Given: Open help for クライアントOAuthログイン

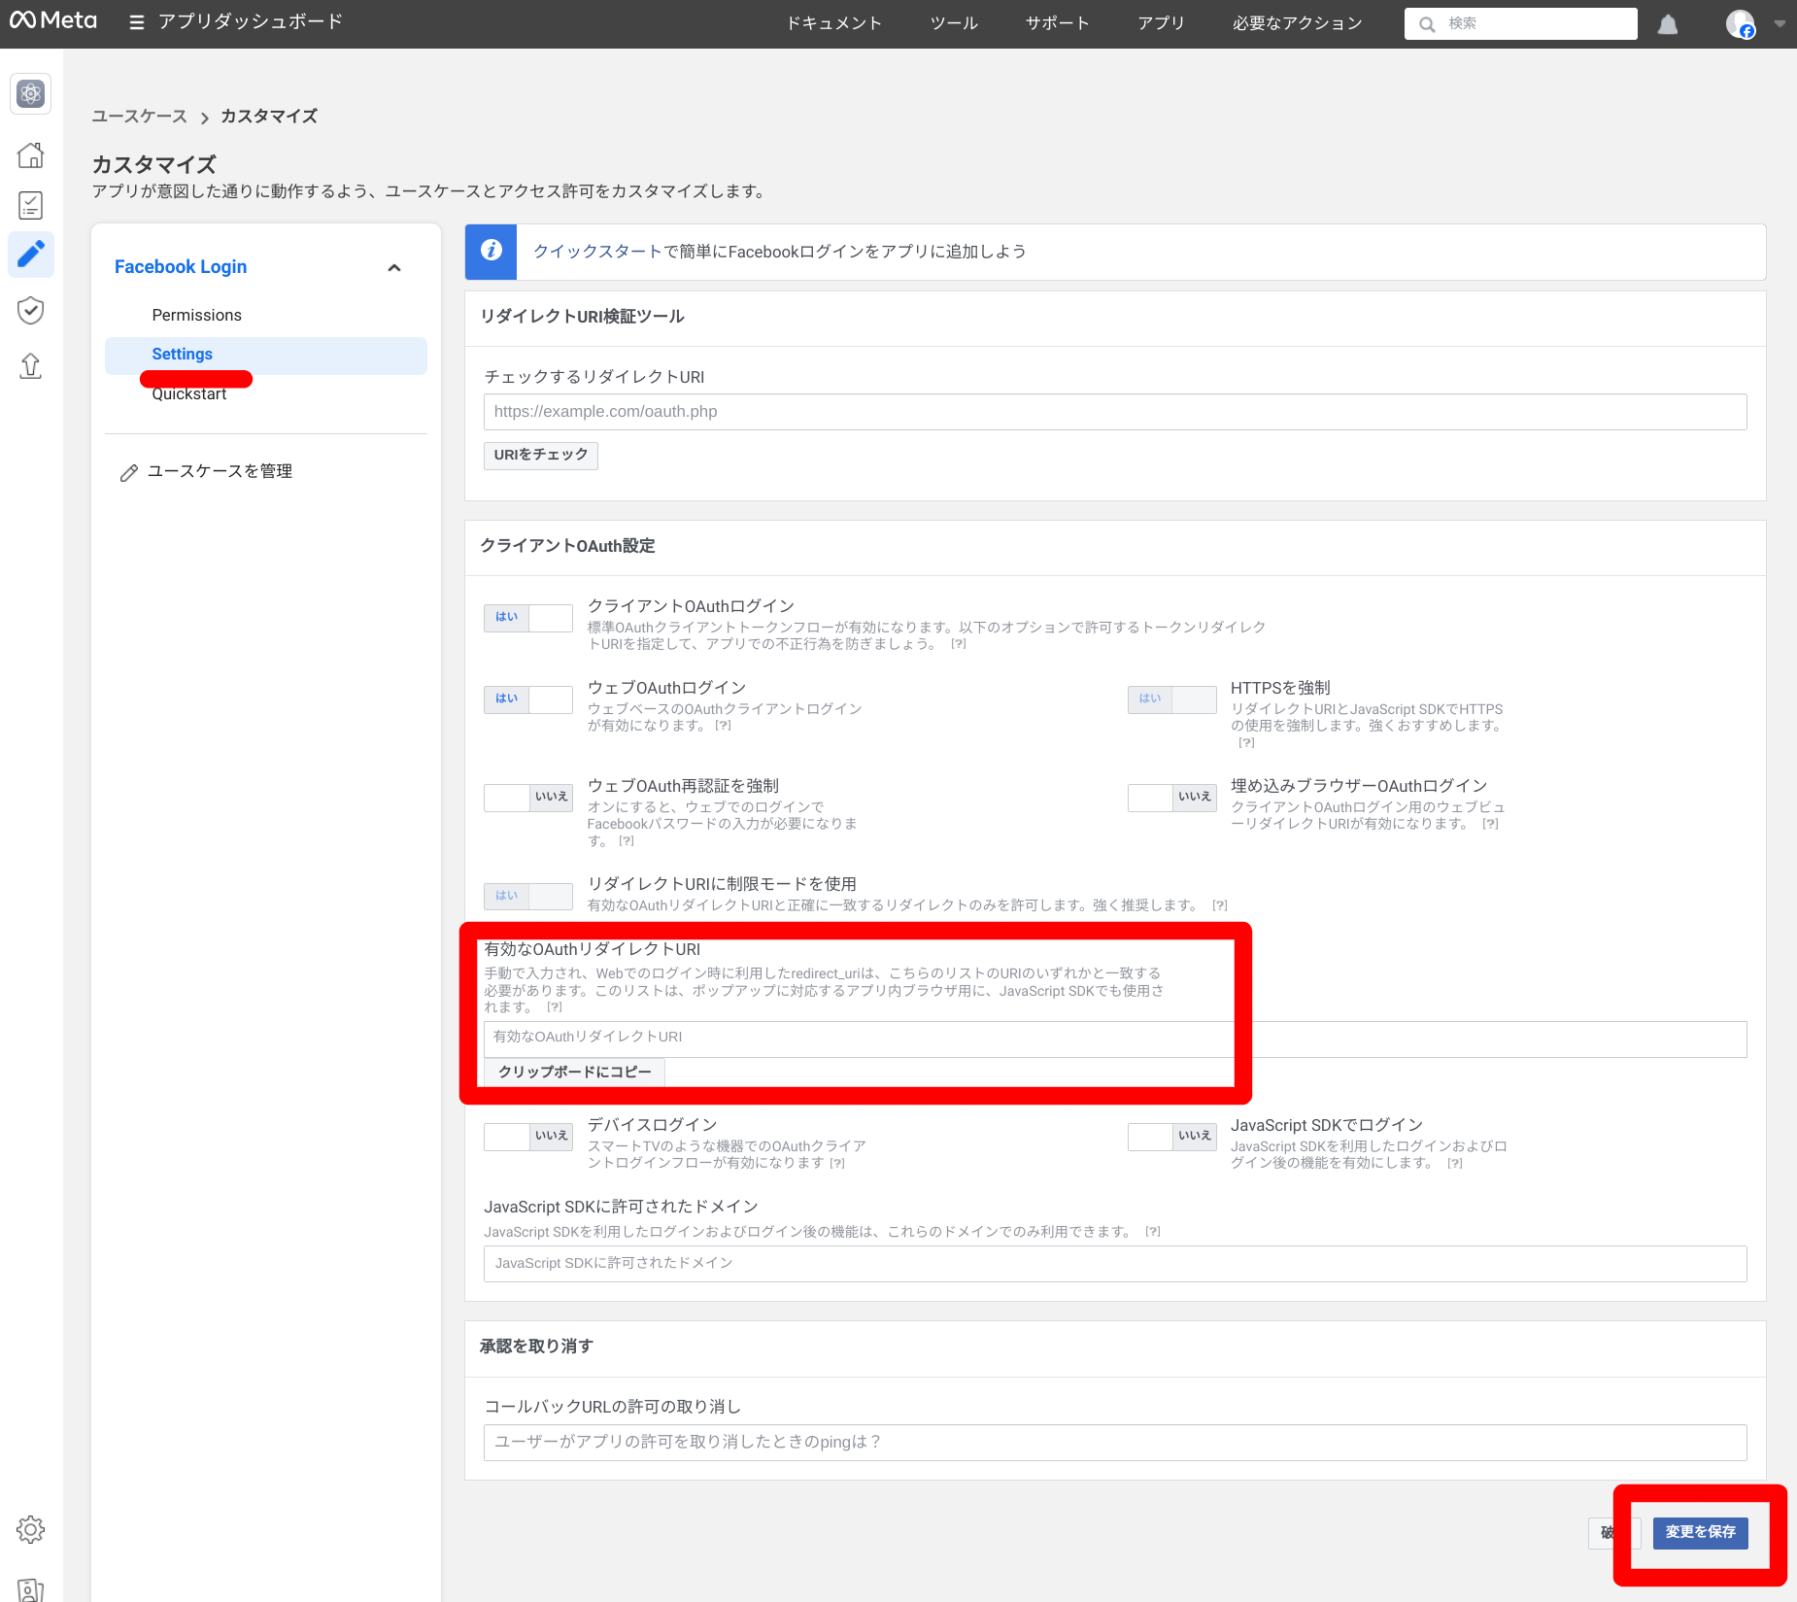Looking at the screenshot, I should point(959,644).
